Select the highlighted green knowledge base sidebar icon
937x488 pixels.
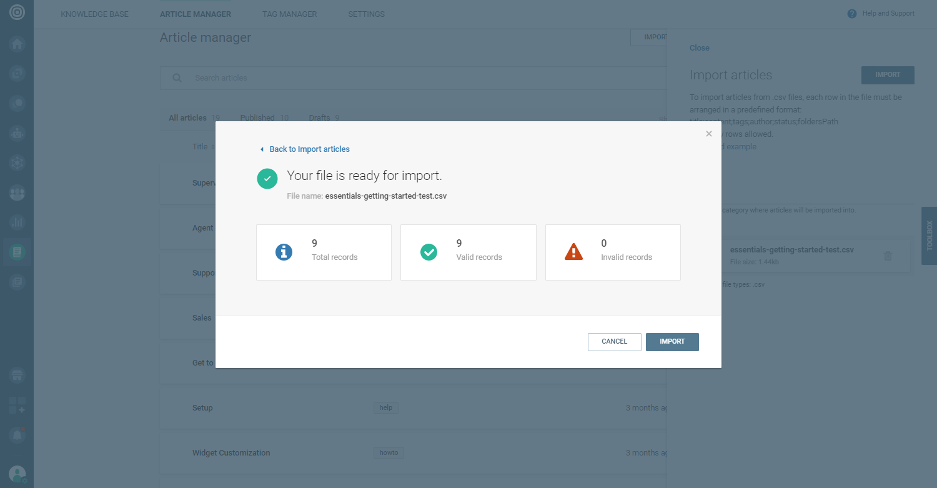point(17,252)
